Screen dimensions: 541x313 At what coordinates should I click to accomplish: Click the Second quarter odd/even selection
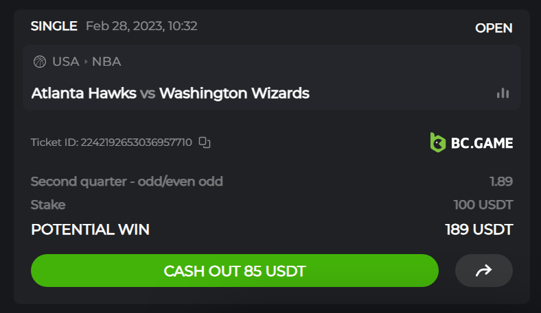(x=126, y=181)
